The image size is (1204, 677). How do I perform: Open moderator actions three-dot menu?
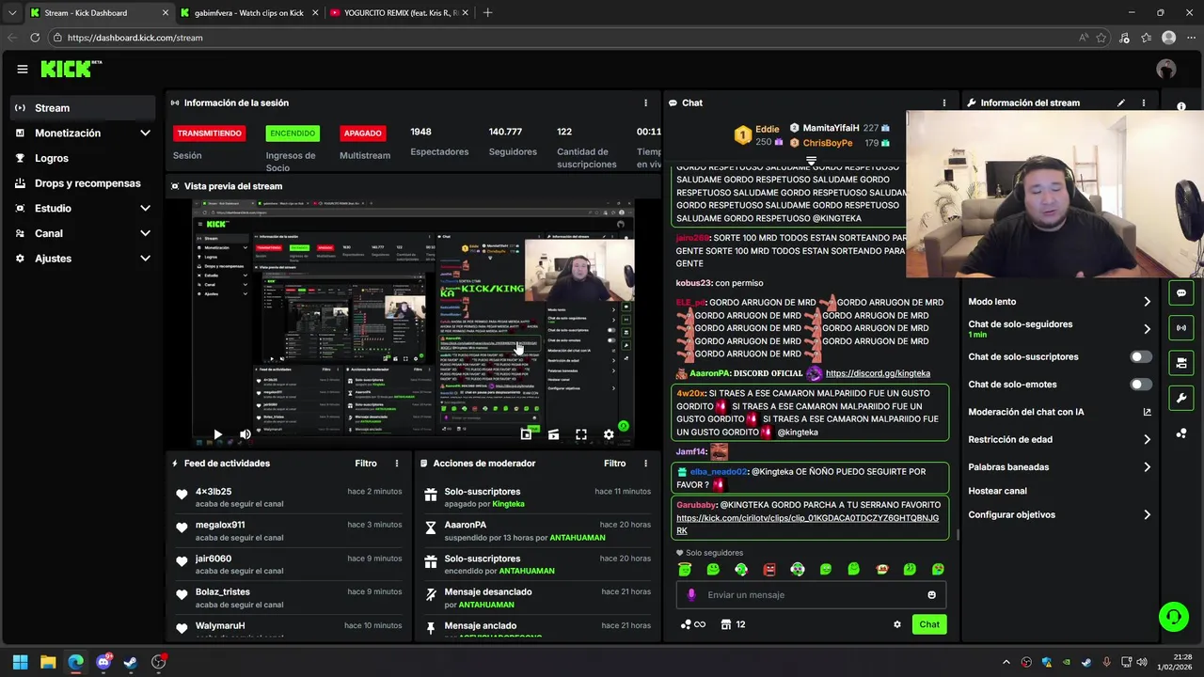click(x=645, y=464)
